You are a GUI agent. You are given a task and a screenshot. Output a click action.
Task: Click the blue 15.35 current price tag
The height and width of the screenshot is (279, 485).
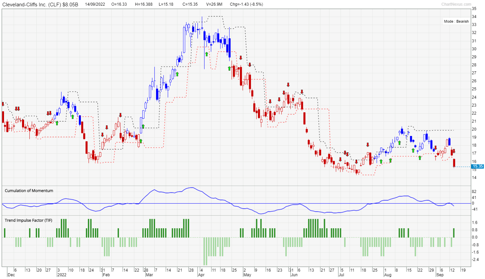(478, 166)
